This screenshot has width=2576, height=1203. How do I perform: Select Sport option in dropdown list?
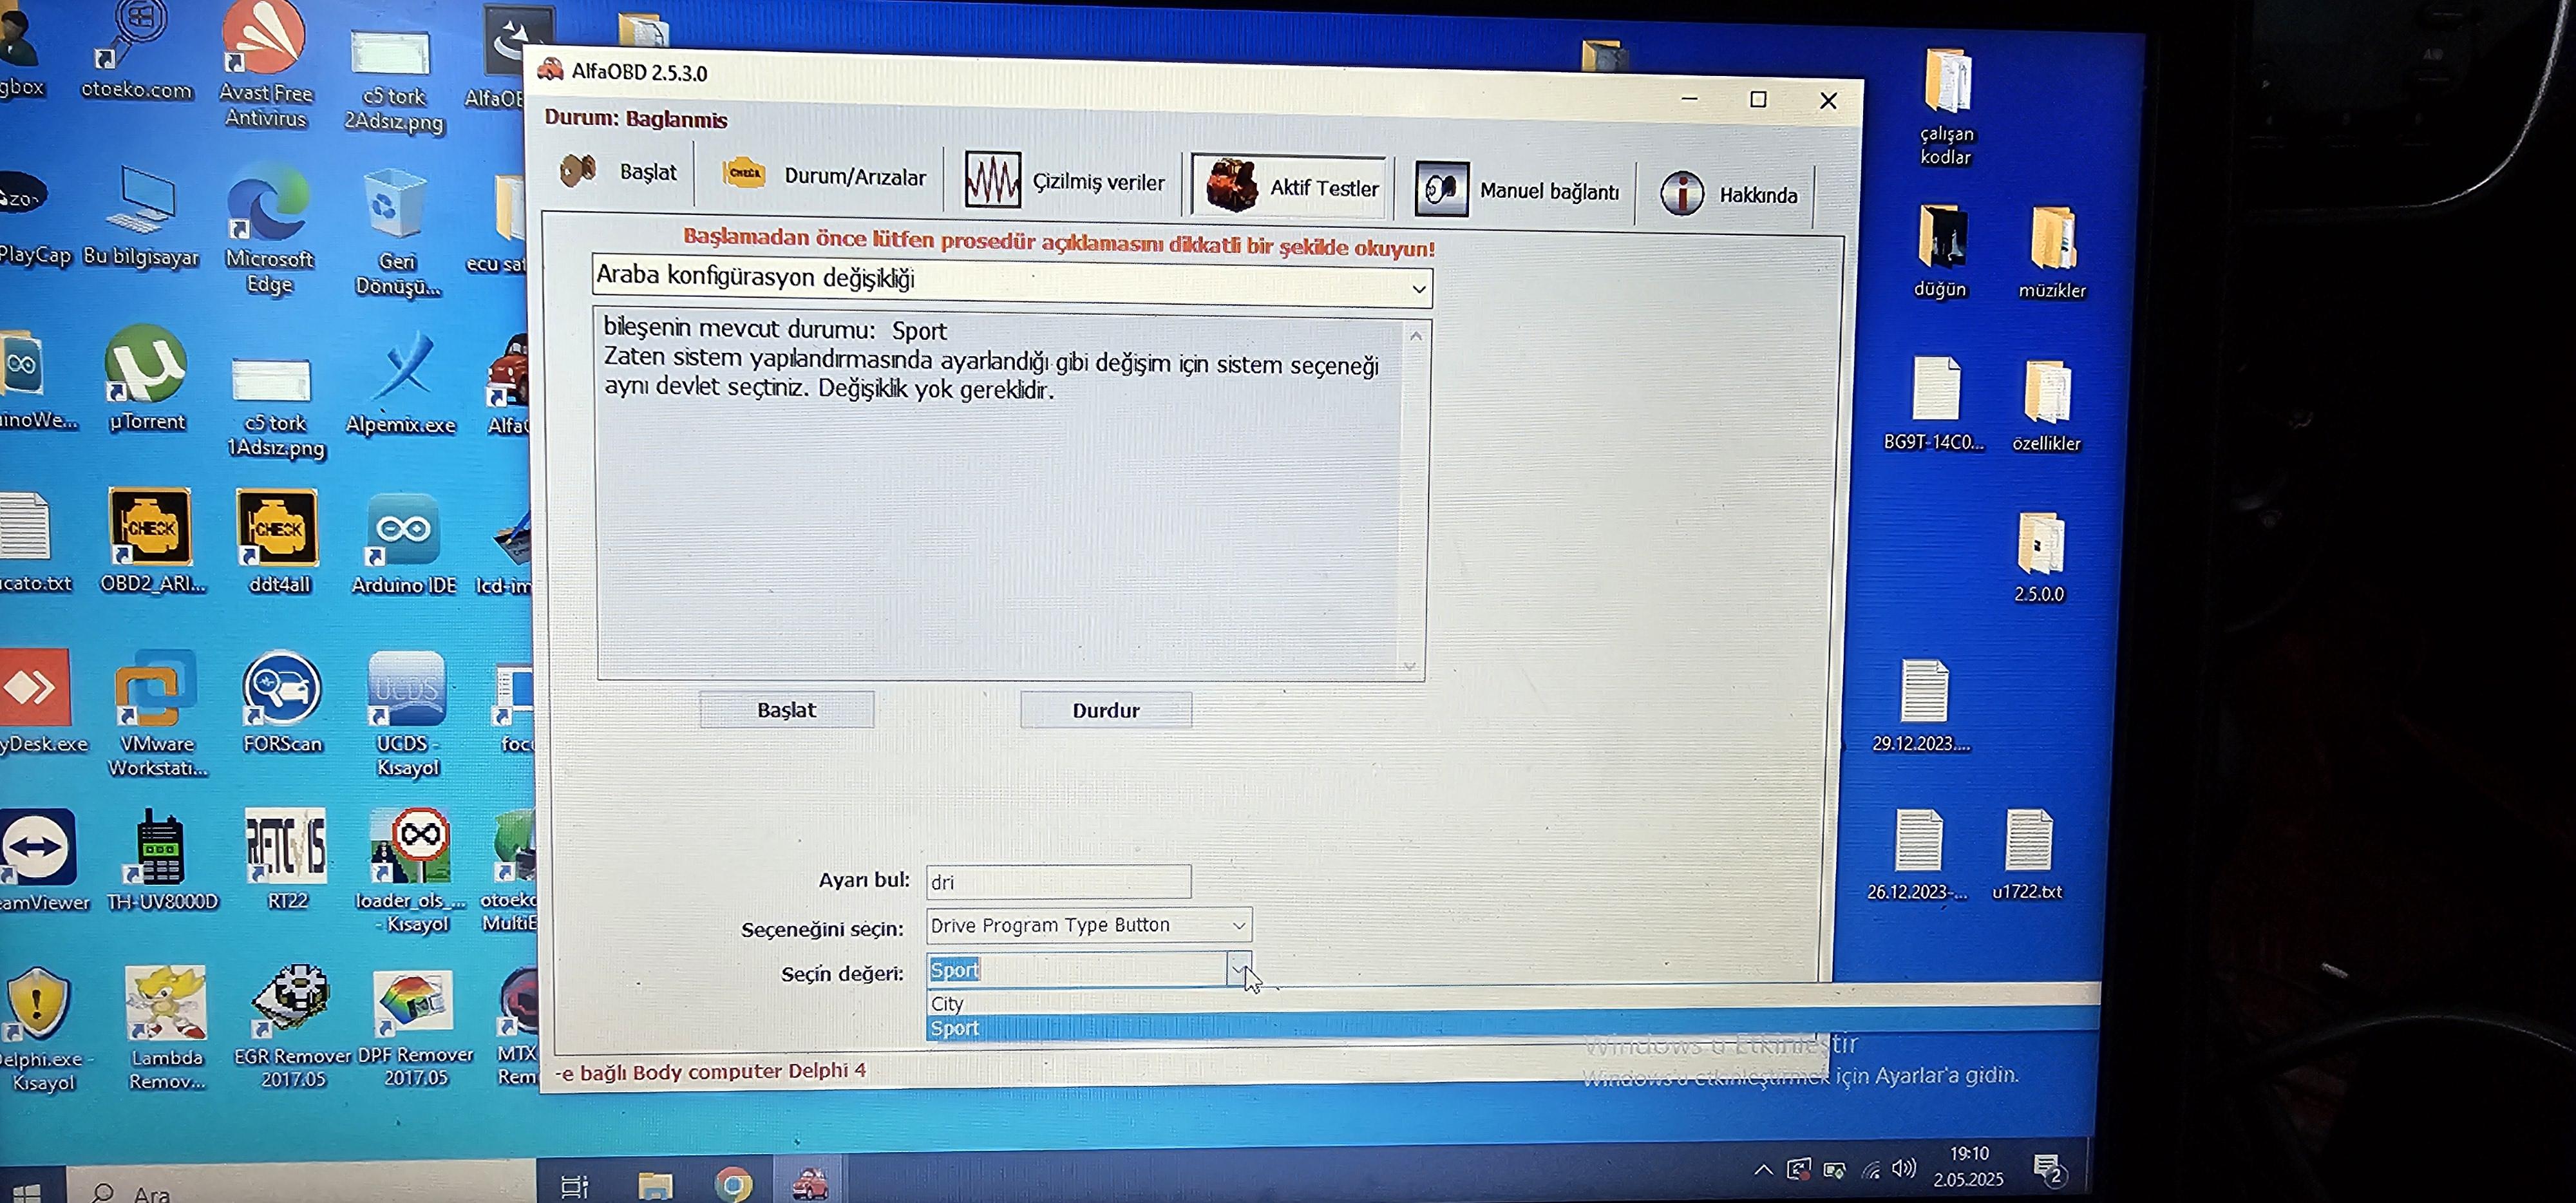pyautogui.click(x=955, y=1028)
